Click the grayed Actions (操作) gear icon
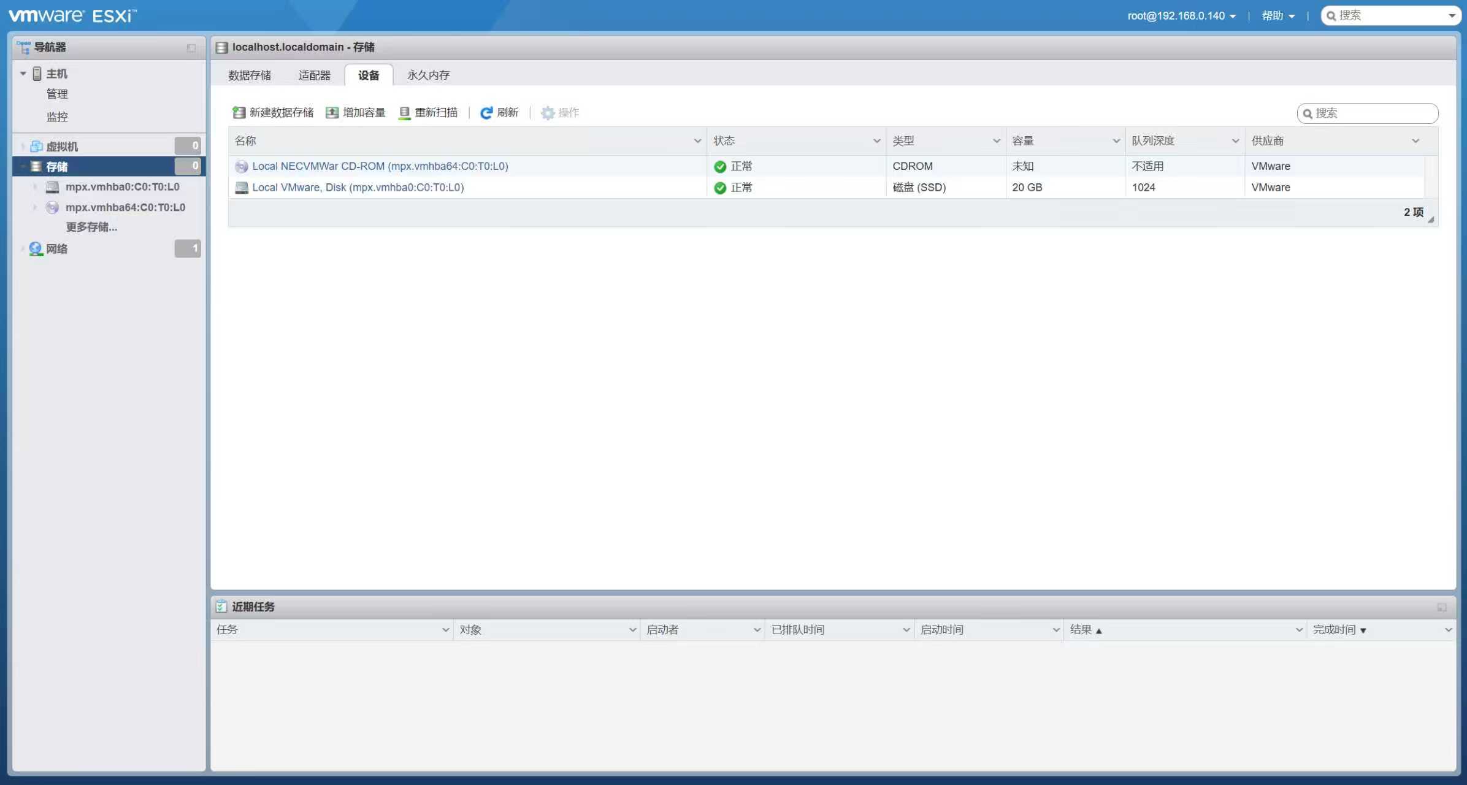This screenshot has width=1467, height=785. point(547,113)
